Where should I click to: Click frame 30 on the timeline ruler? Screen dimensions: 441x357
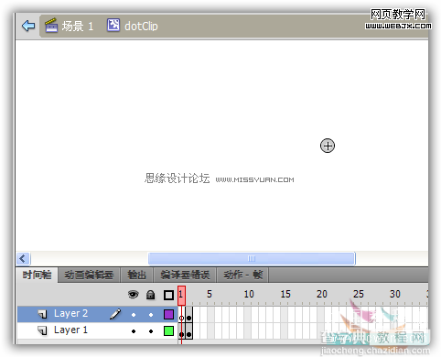[x=394, y=295]
